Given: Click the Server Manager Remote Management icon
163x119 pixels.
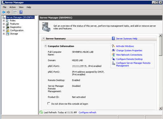Looking at the screenshot, I should [x=113, y=63].
